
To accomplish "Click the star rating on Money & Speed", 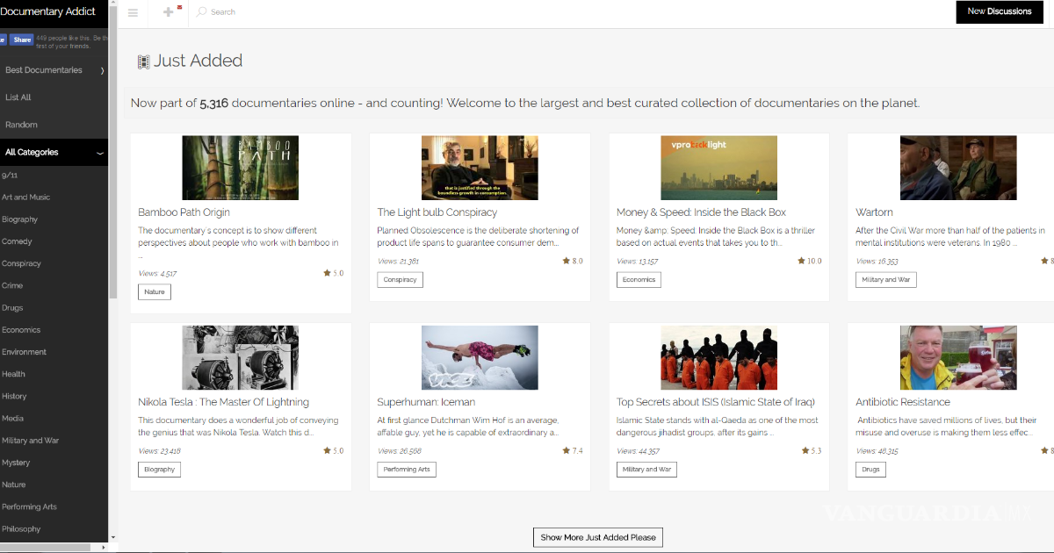I will 809,261.
